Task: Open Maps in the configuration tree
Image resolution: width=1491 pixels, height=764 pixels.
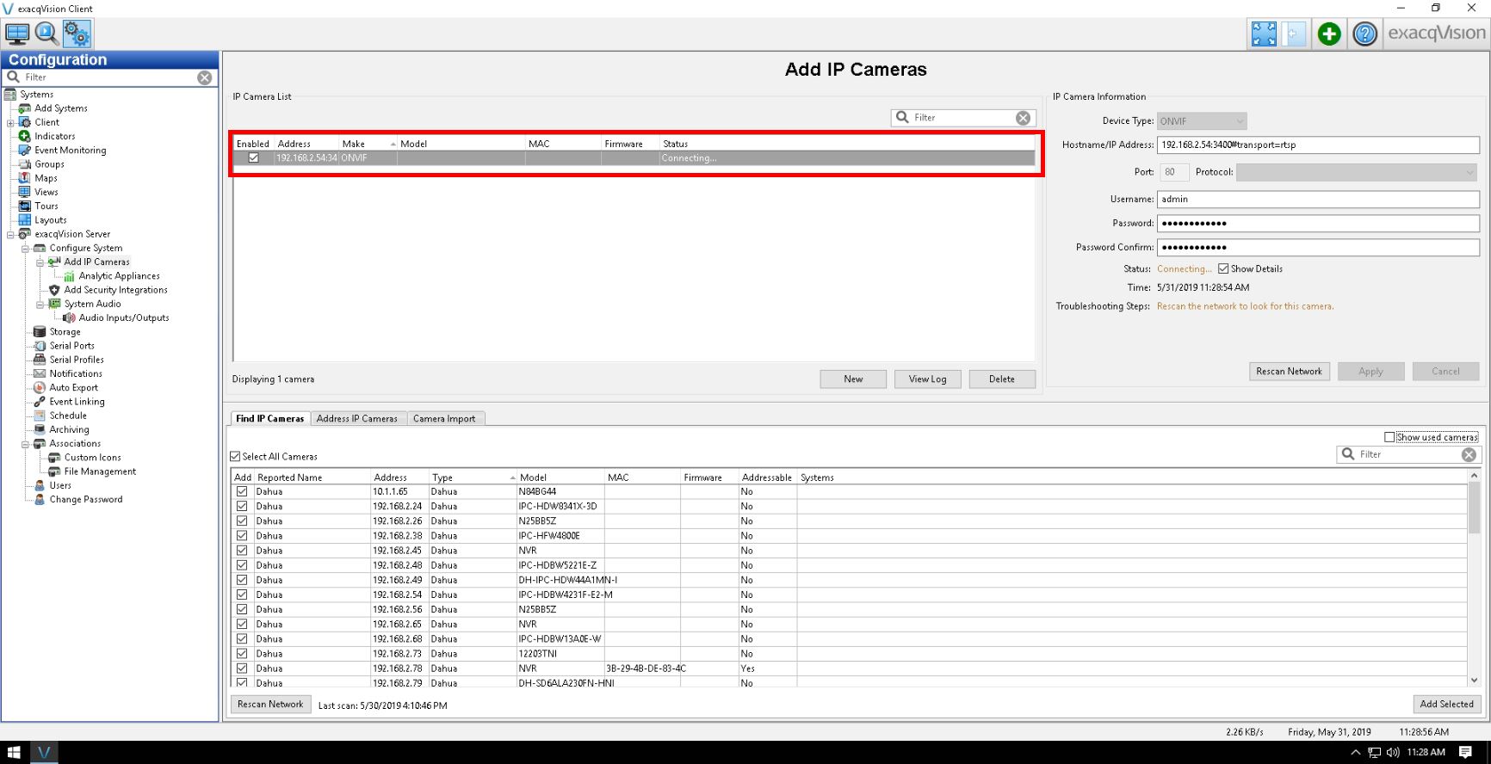Action: coord(46,178)
